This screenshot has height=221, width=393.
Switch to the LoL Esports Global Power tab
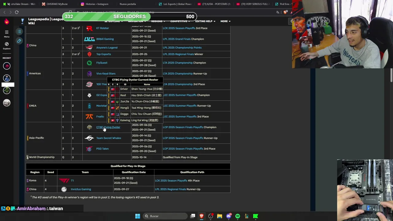pos(175,4)
